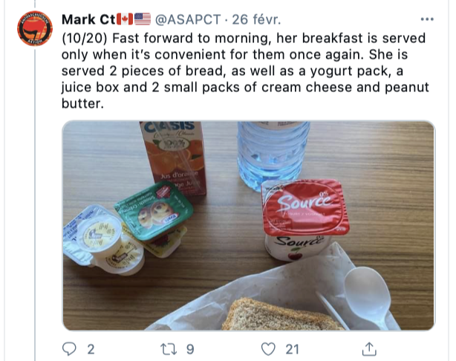Open Mark Ct's profile avatar

pyautogui.click(x=35, y=28)
